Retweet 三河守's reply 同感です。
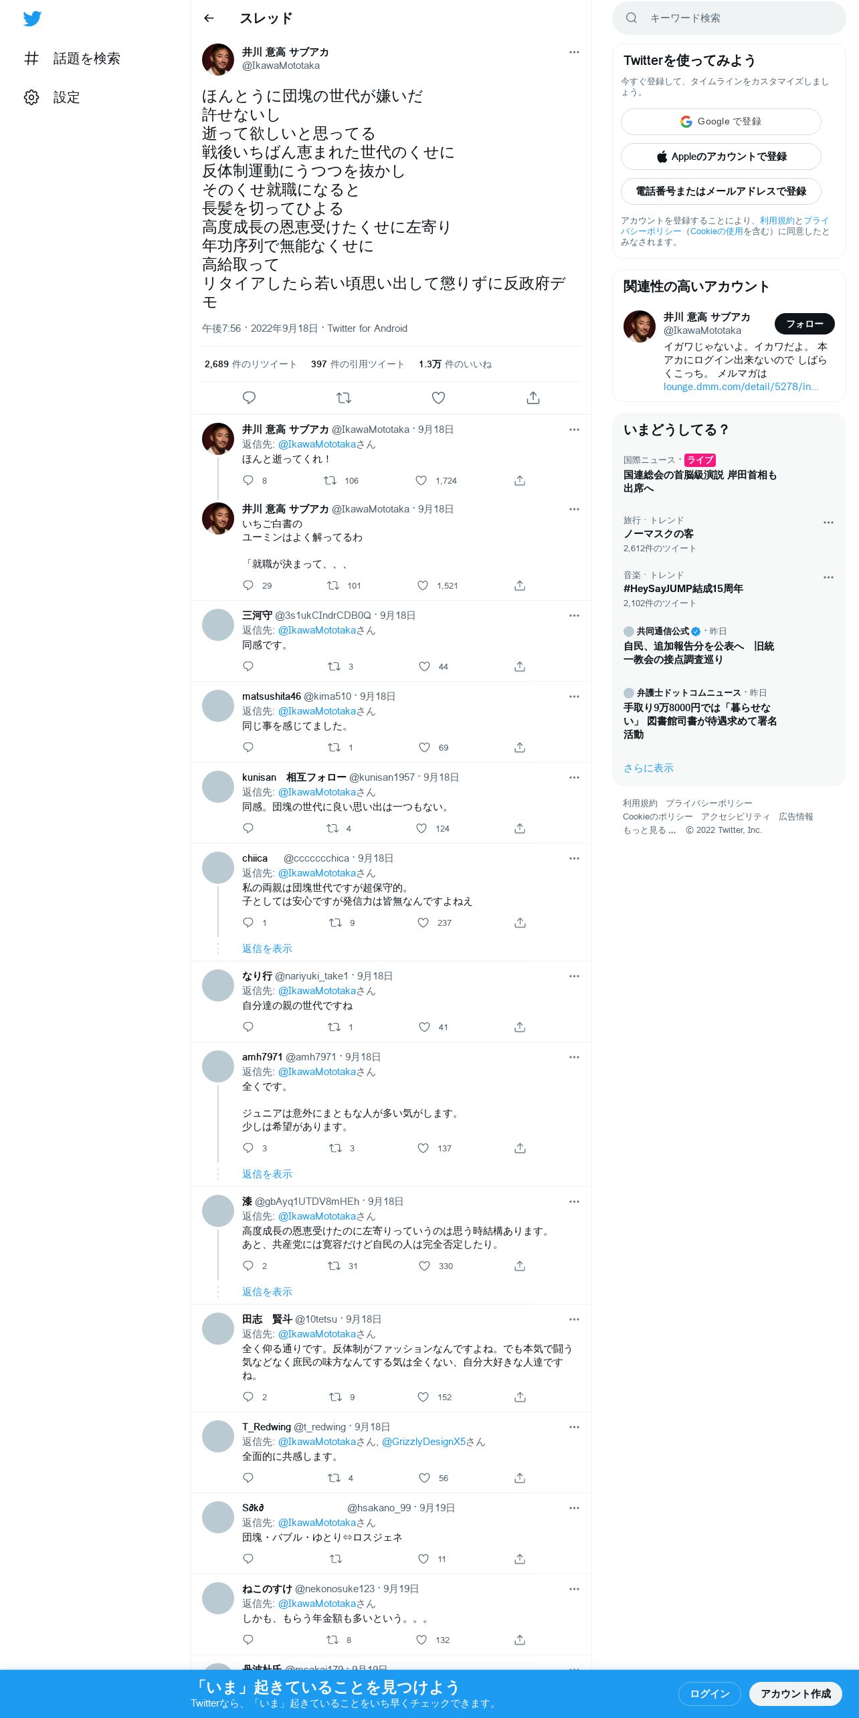The image size is (859, 1718). pyautogui.click(x=334, y=666)
